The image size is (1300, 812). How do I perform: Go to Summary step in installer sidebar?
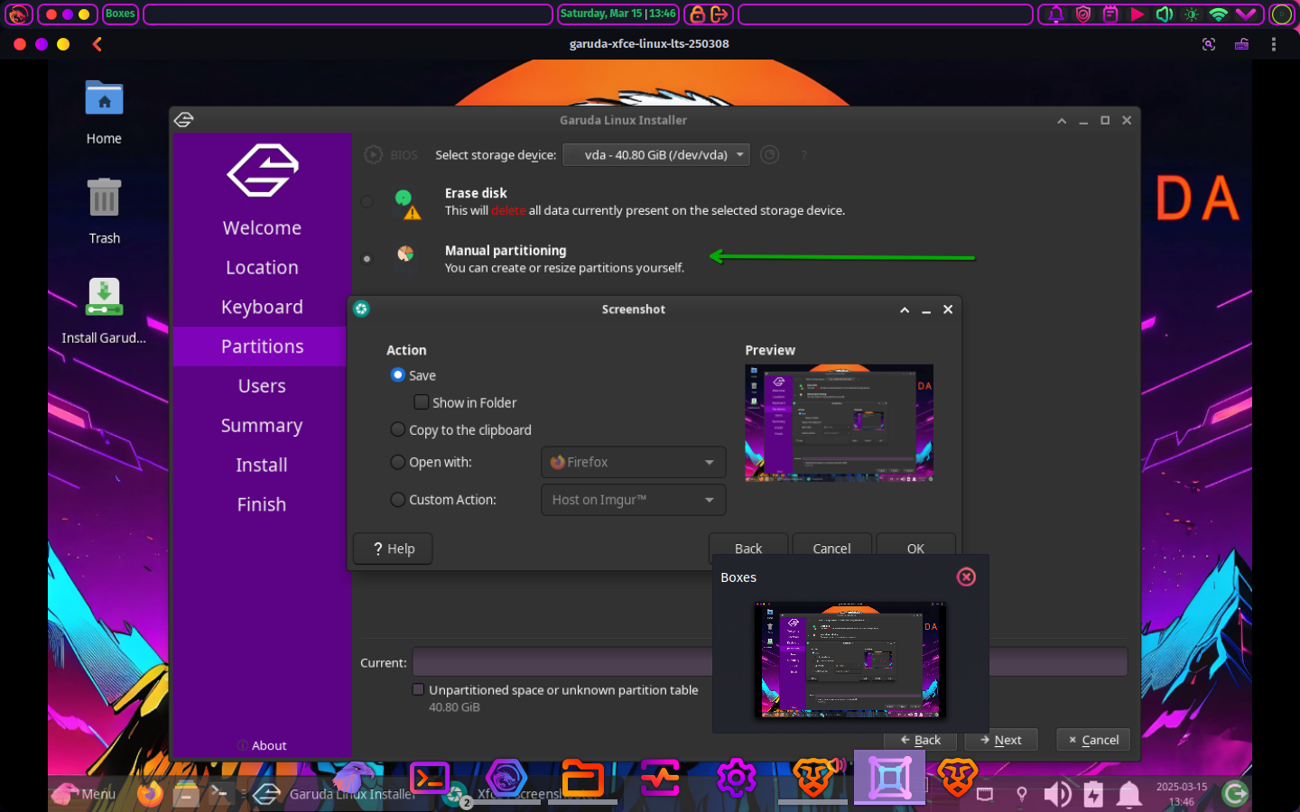(262, 426)
